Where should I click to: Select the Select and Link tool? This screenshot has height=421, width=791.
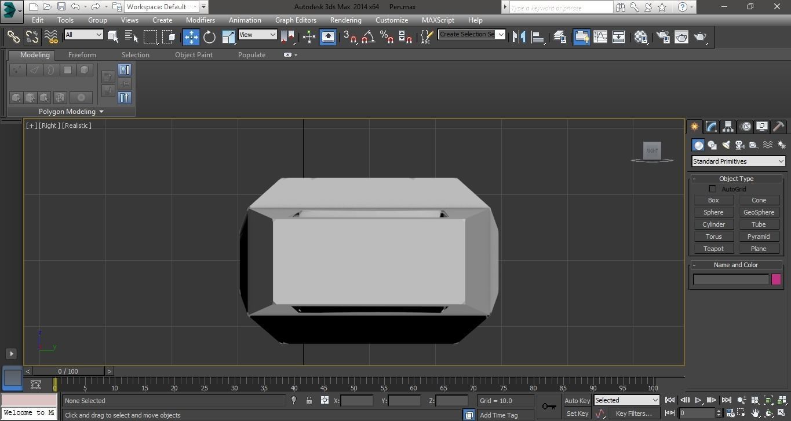click(13, 37)
